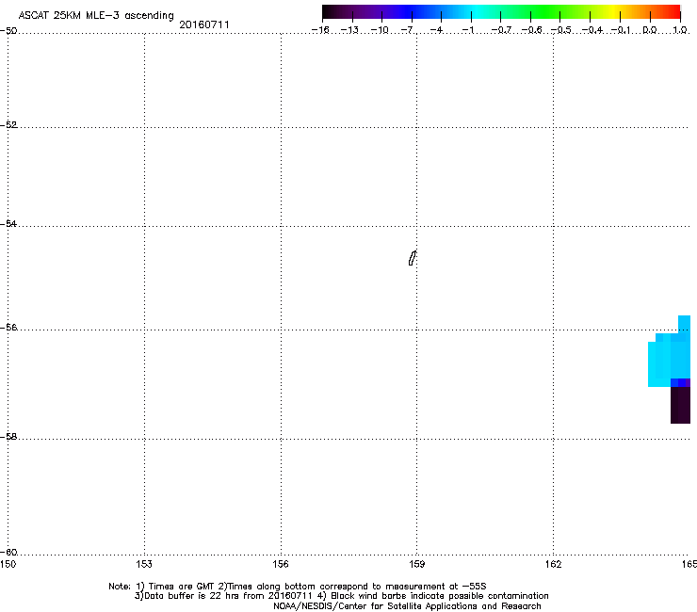Click the dark purple data block below cyan
The height and width of the screenshot is (612, 697).
[x=681, y=405]
